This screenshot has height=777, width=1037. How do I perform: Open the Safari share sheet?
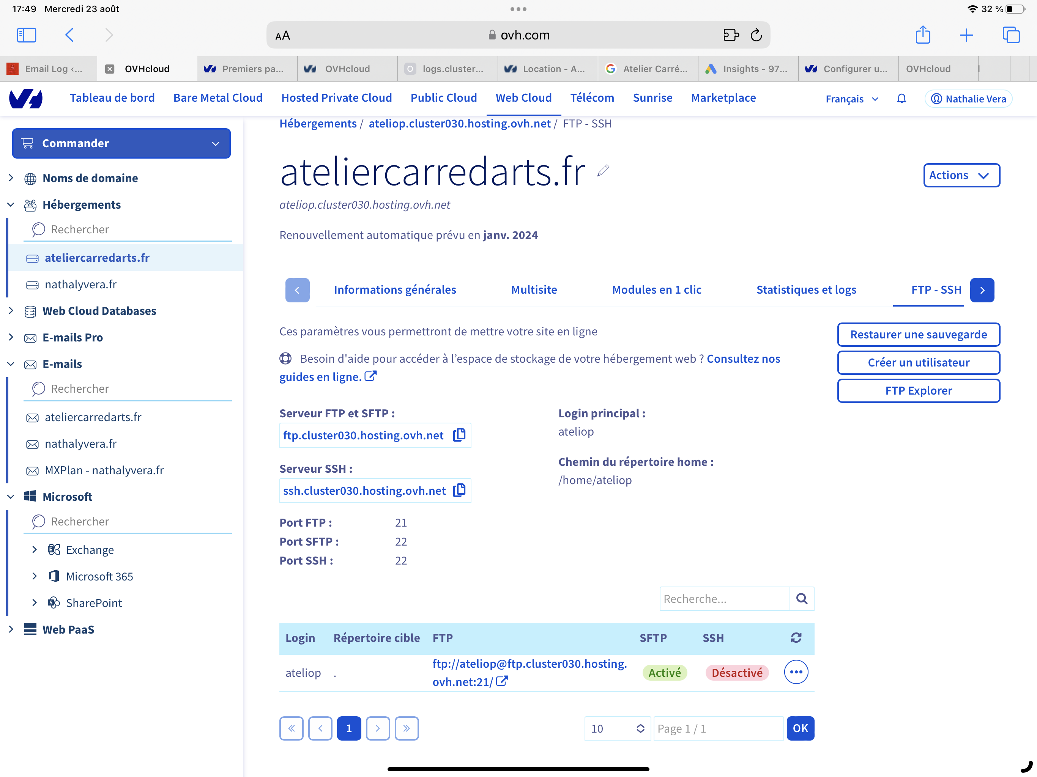point(923,35)
